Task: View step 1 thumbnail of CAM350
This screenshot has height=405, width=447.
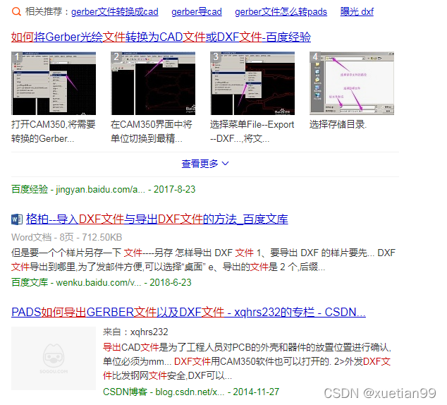Action: 54,83
